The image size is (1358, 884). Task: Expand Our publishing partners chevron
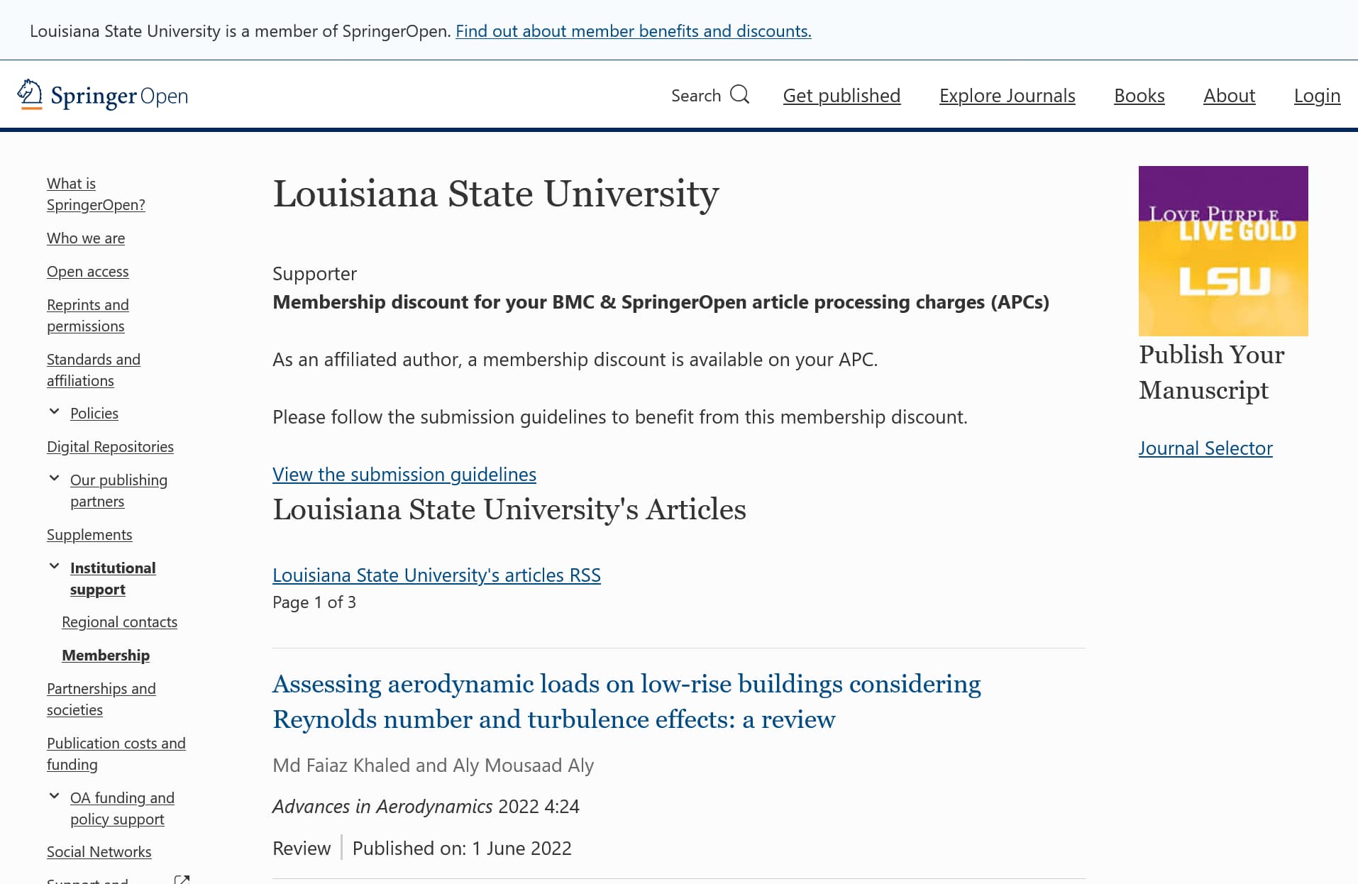coord(54,478)
